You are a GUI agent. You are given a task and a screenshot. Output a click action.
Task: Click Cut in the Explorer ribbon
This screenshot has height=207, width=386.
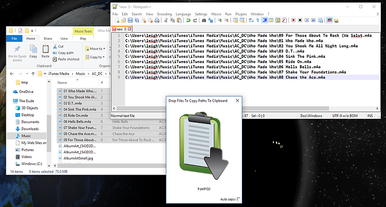click(x=58, y=46)
